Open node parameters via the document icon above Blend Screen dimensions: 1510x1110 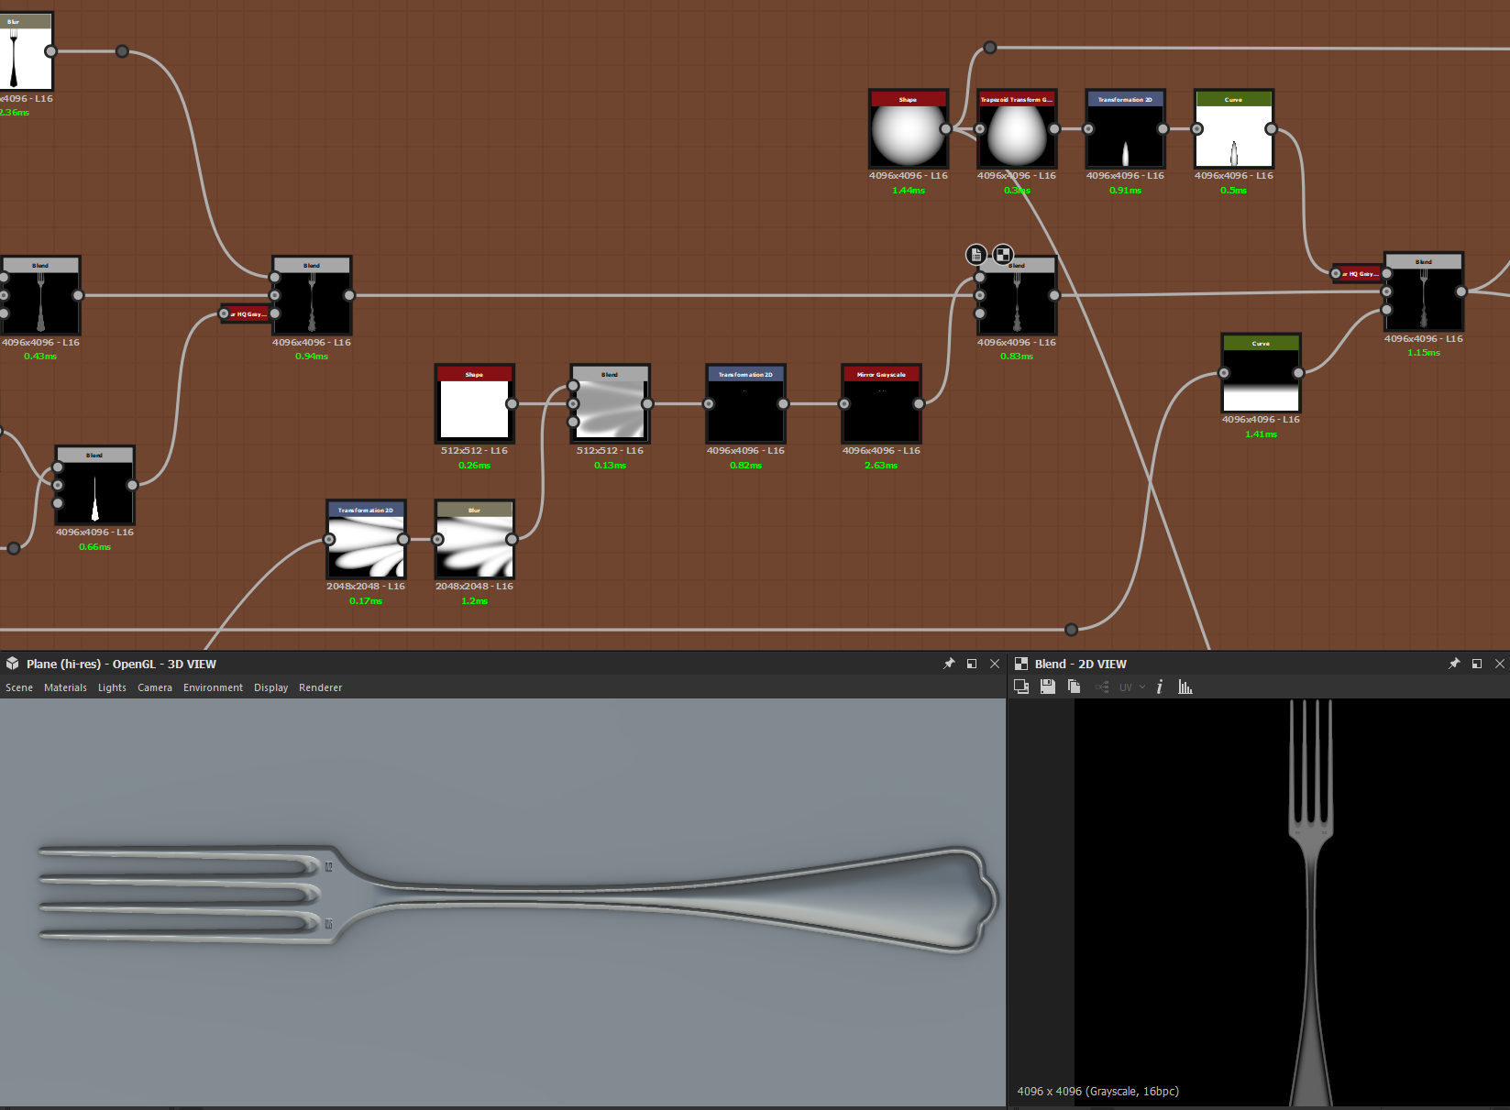(975, 254)
